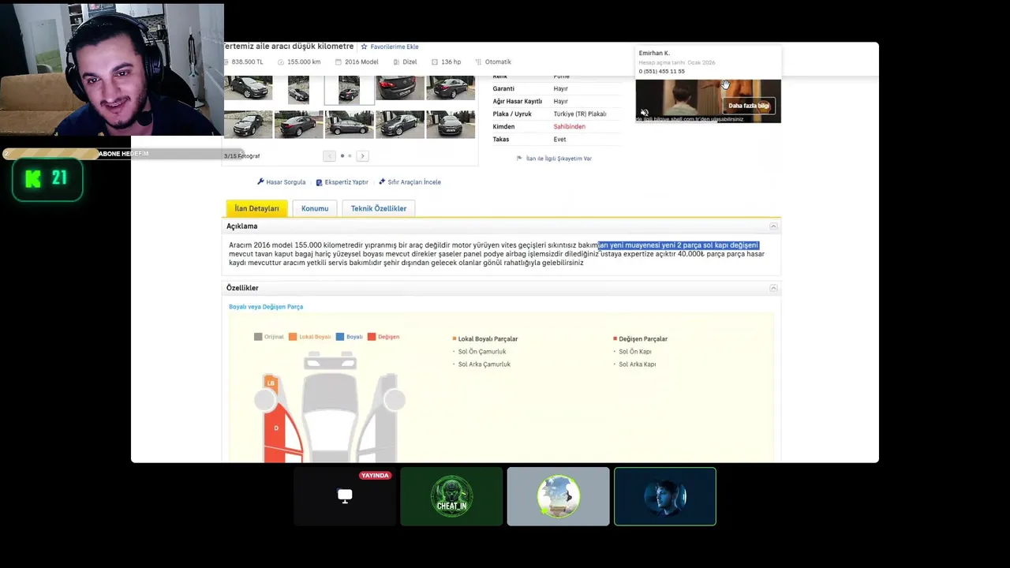Select the first gallery page dot
The image size is (1010, 568).
pos(342,156)
